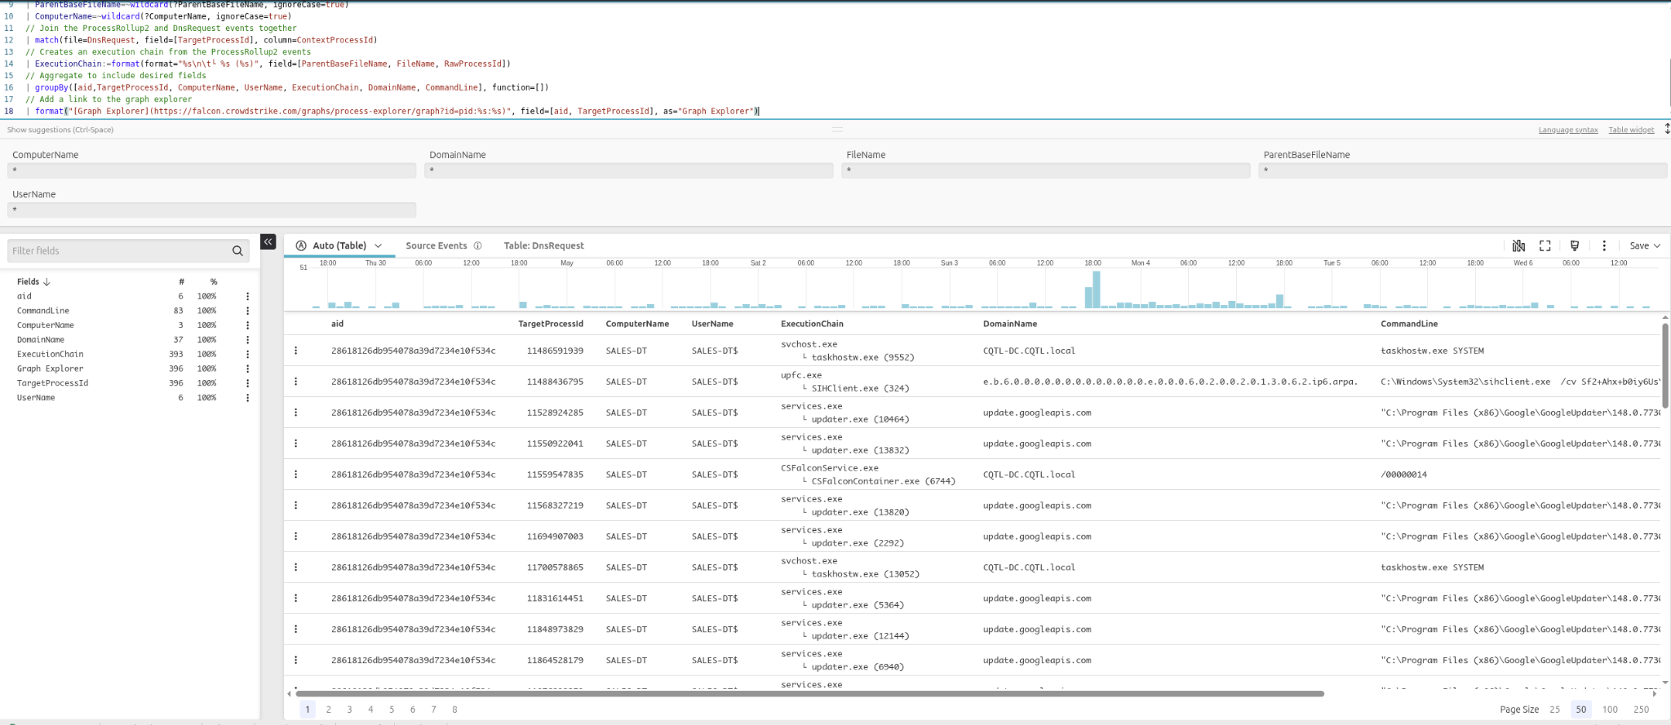This screenshot has height=725, width=1671.
Task: Click the UserName parameter input
Action: 212,210
